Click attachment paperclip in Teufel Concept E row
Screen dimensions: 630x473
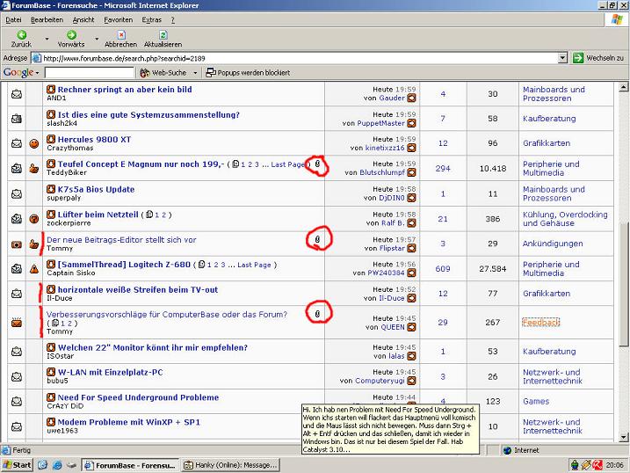317,164
